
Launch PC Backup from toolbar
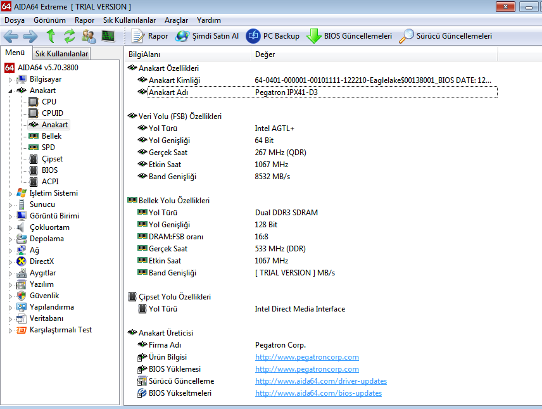click(x=273, y=36)
